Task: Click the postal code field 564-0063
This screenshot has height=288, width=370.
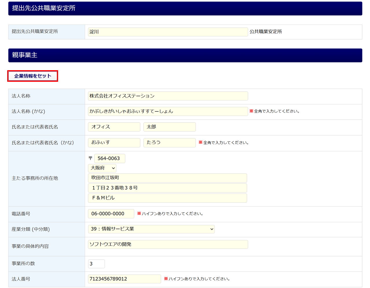Action: (110, 158)
